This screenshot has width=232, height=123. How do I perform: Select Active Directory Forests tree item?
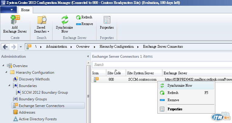point(38,119)
